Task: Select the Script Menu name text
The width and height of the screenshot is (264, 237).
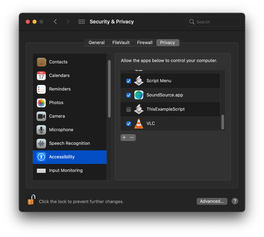Action: 159,81
